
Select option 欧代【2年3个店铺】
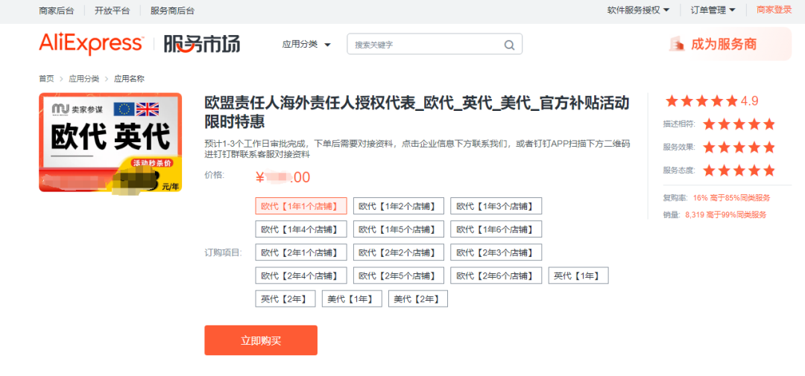point(496,252)
